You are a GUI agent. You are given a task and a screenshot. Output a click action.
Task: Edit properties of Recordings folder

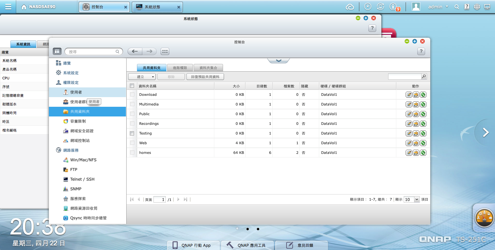point(409,124)
